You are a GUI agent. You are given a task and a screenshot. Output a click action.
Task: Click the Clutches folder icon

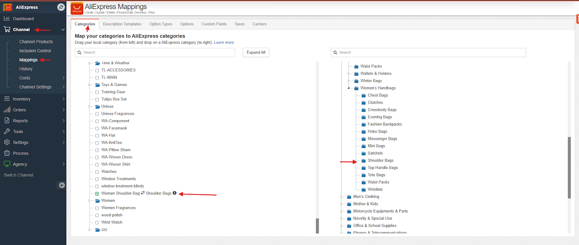pyautogui.click(x=364, y=103)
